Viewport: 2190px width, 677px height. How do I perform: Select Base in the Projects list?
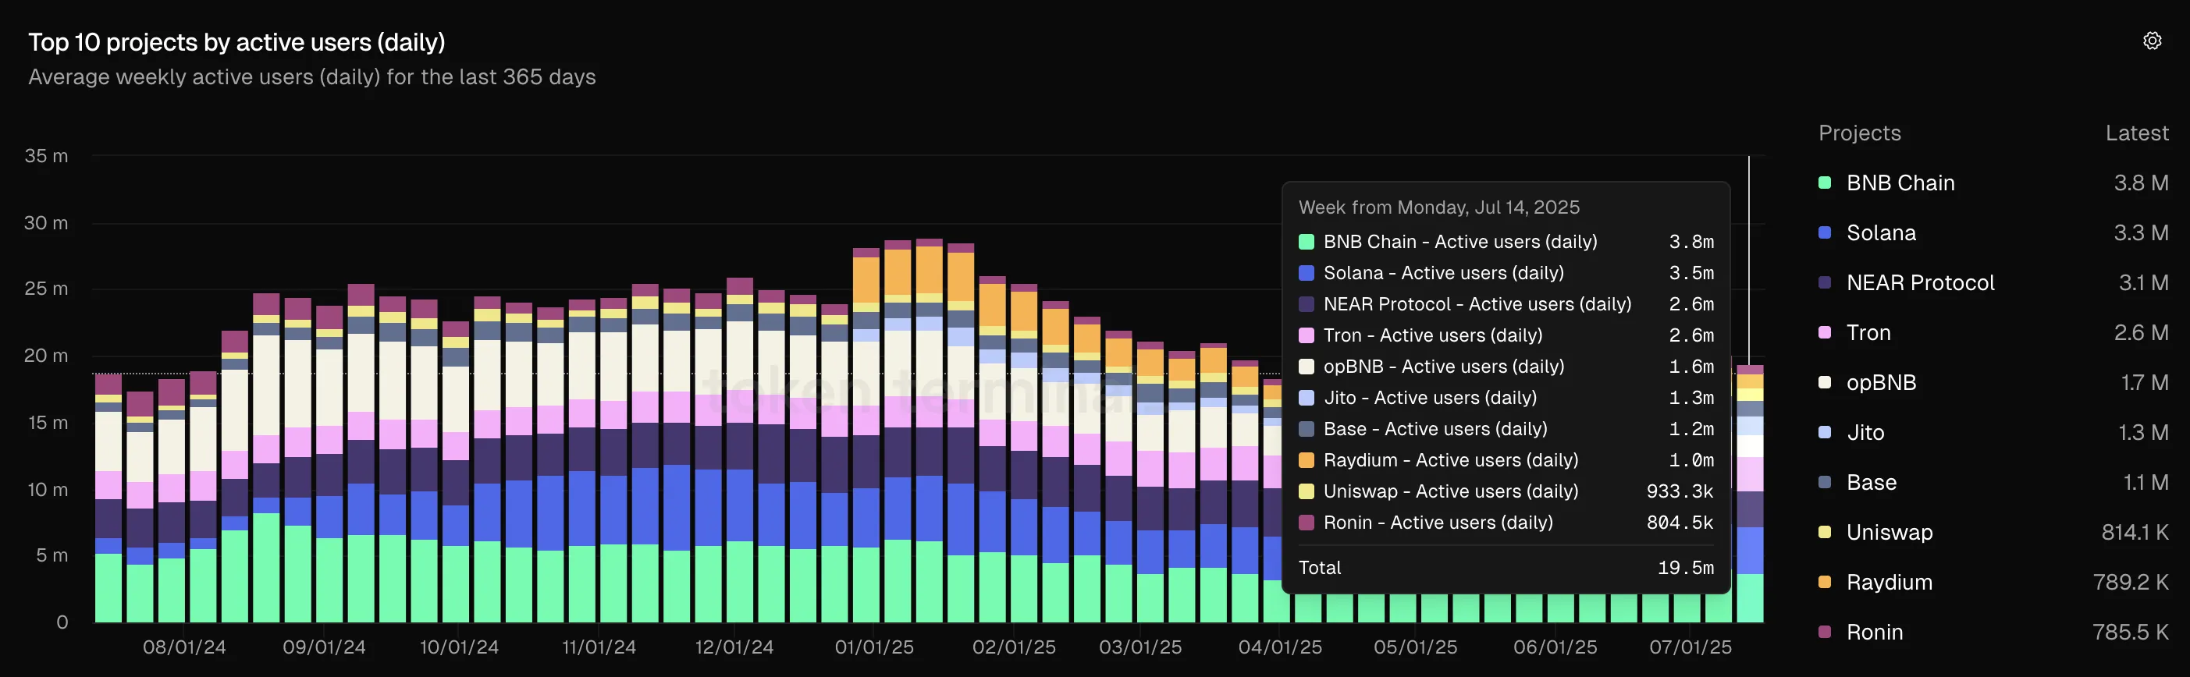pos(1872,483)
